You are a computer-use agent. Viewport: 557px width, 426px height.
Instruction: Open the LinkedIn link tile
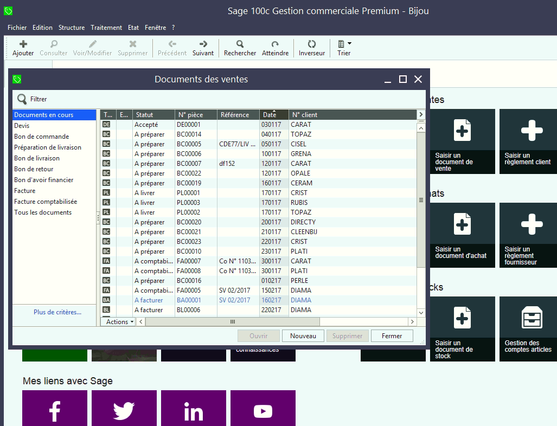click(x=194, y=408)
